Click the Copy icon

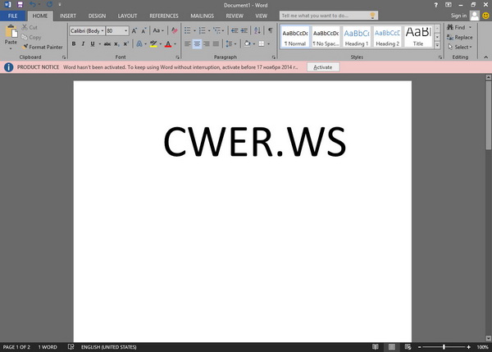25,37
